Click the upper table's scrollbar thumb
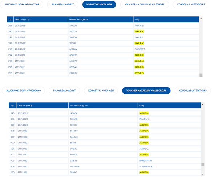 (201, 75)
